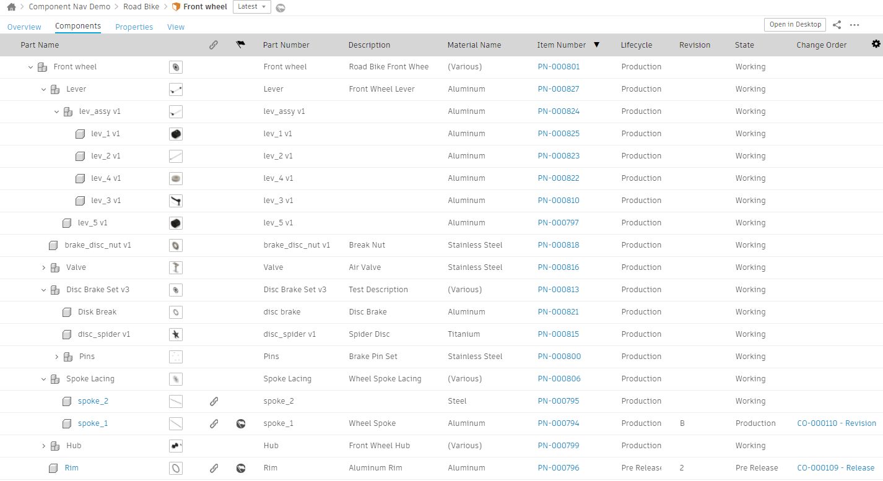Screen dimensions: 883x481
Task: Open change order CO-000110 link
Action: pos(836,423)
